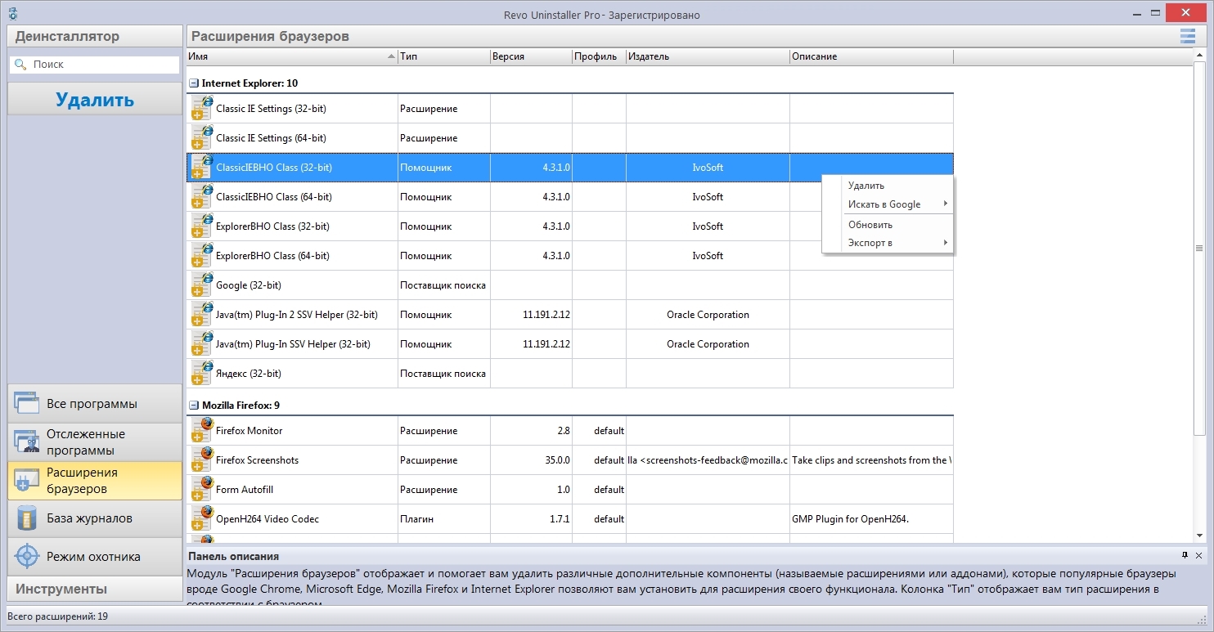Viewport: 1214px width, 632px height.
Task: Select the Google (32-bit) row name
Action: coord(249,285)
